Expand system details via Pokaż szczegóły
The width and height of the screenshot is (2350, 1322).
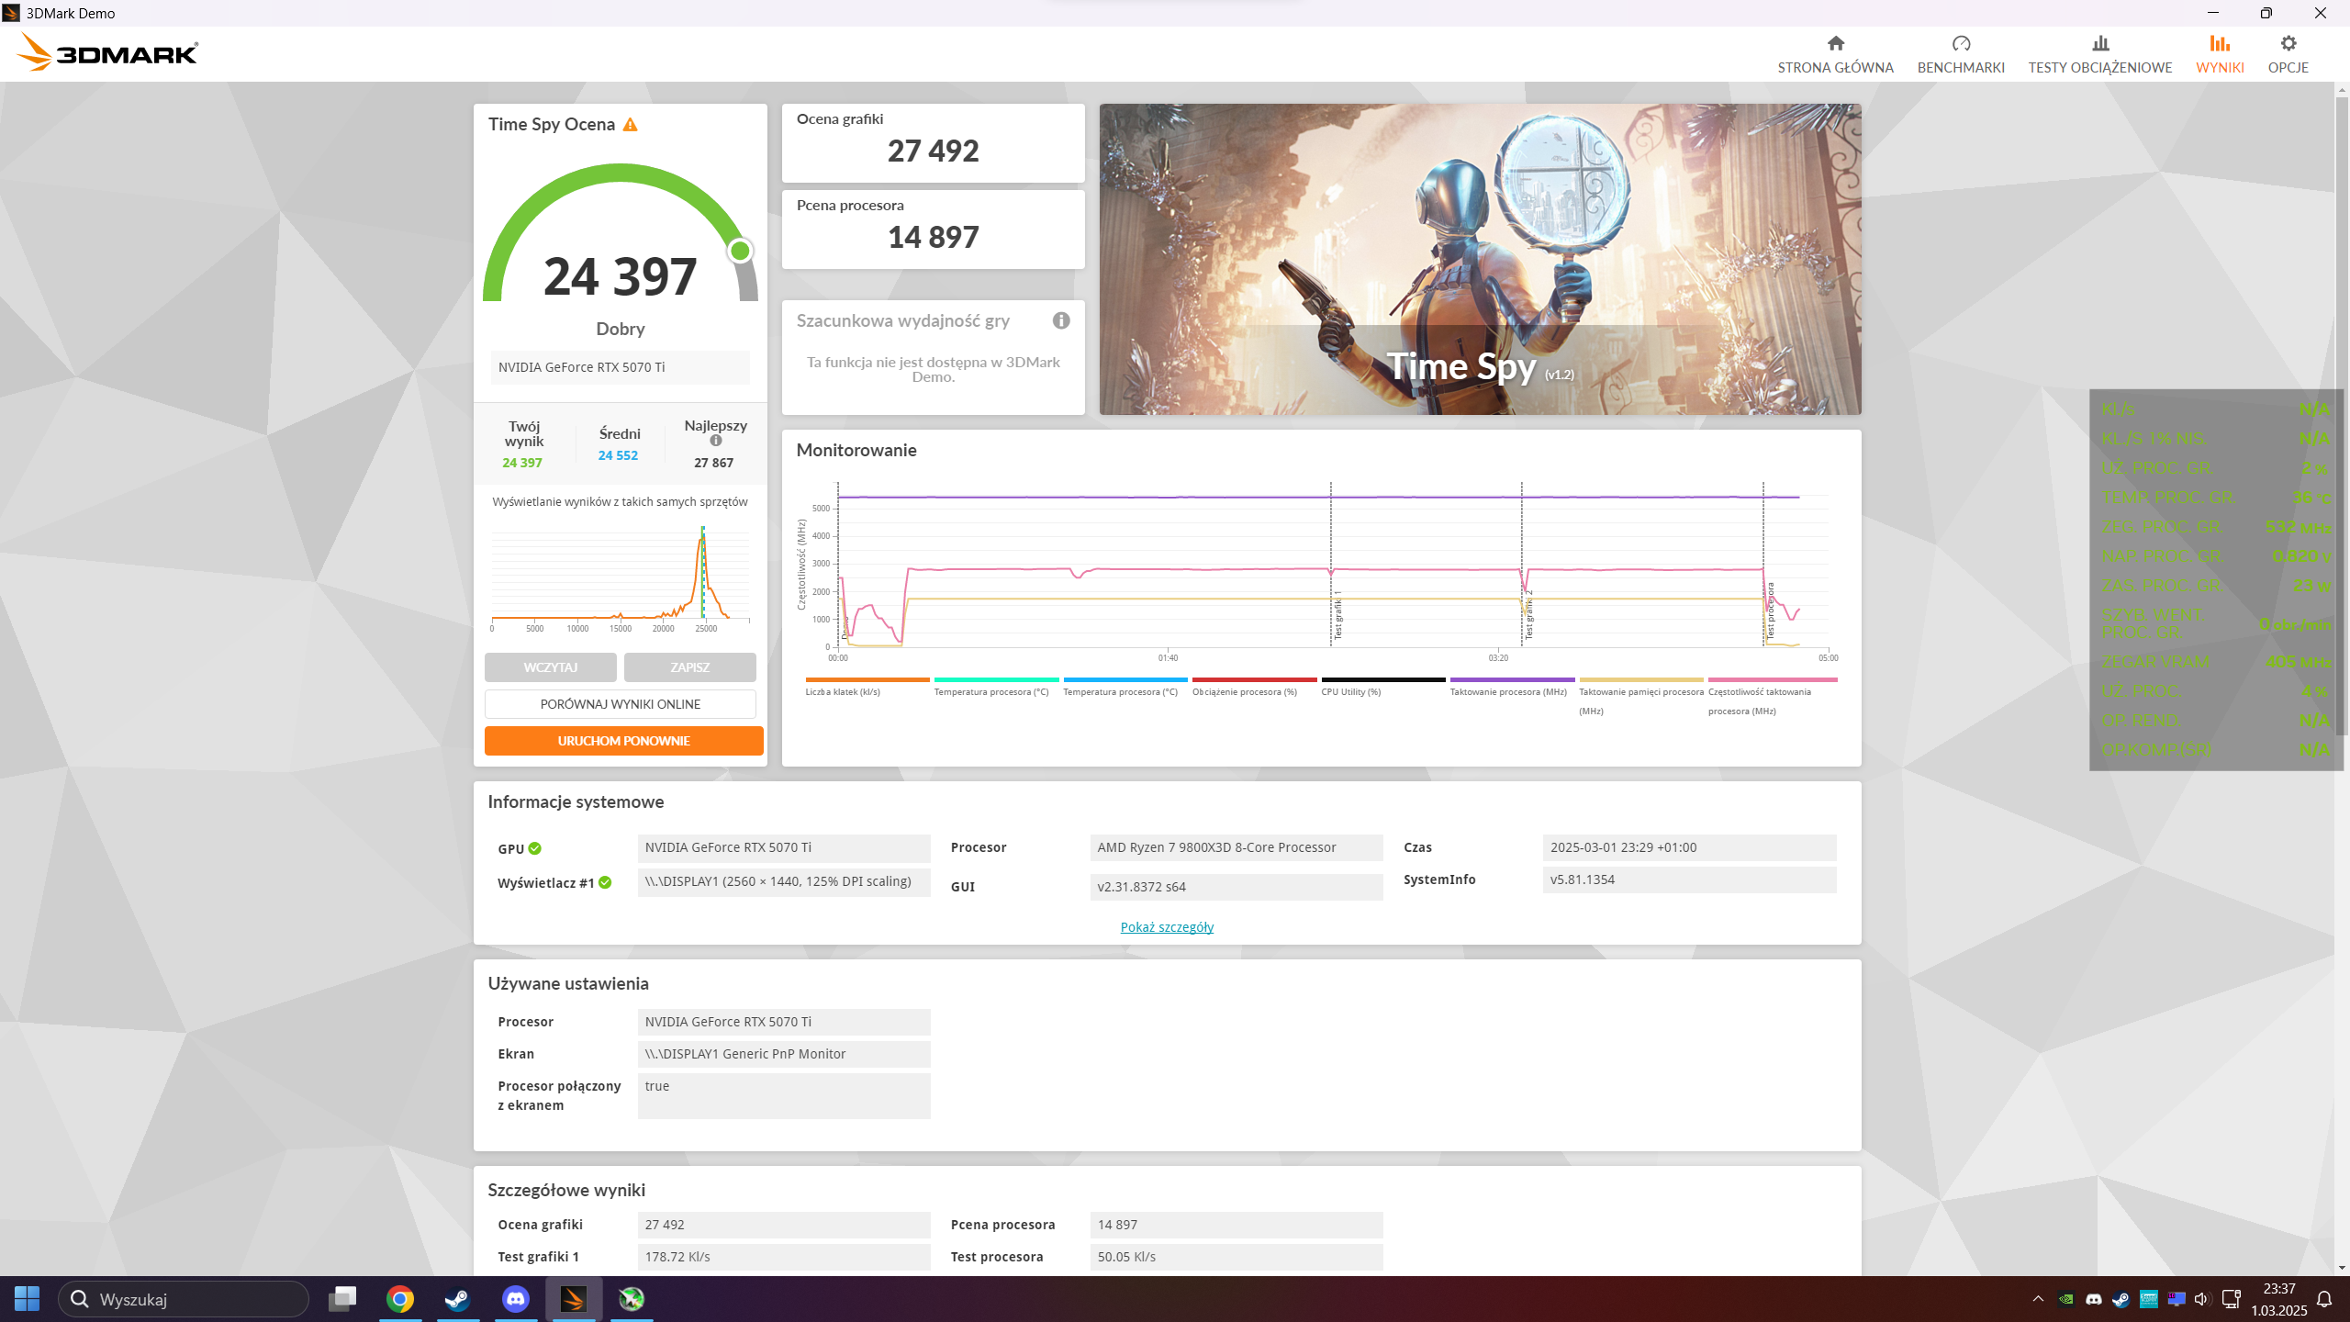[1167, 927]
